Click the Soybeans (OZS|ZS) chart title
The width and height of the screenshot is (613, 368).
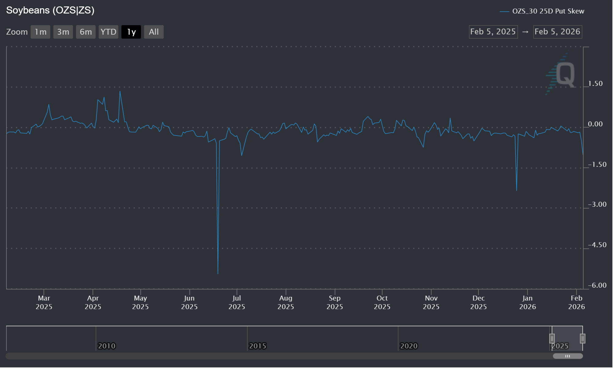(x=50, y=10)
